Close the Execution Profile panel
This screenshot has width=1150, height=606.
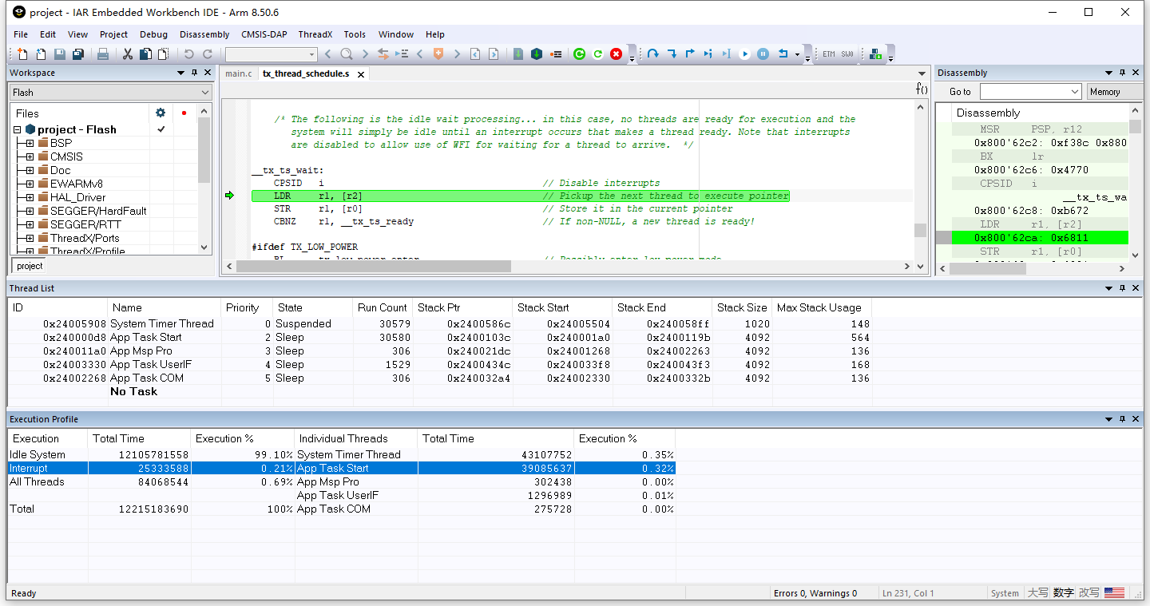pyautogui.click(x=1136, y=419)
